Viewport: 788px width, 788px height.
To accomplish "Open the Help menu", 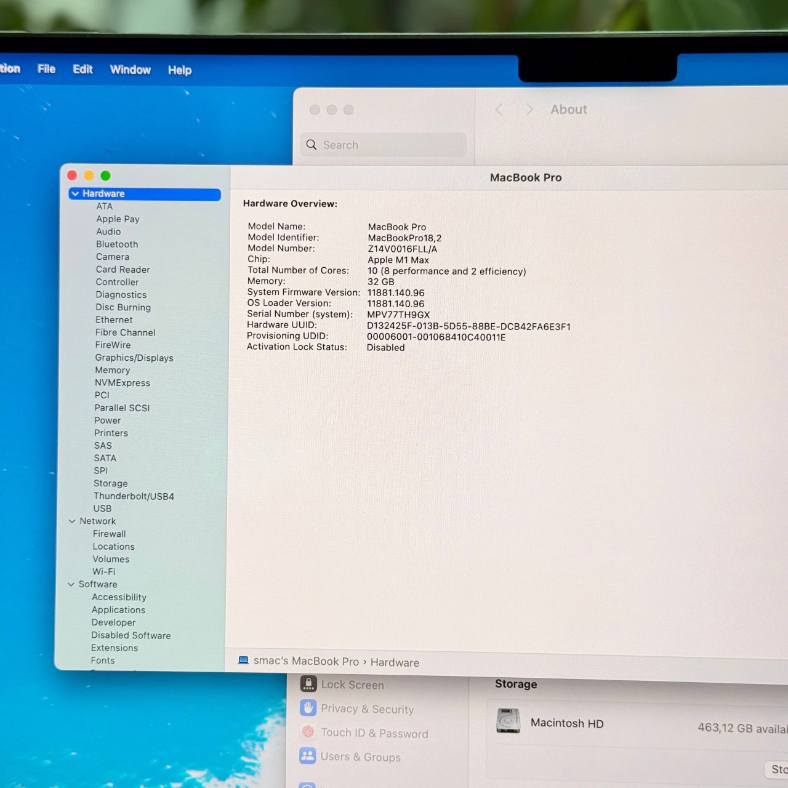I will coord(179,70).
